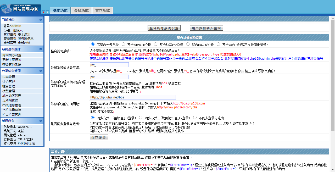Open 互助吧管理 in sidebar

(10, 100)
